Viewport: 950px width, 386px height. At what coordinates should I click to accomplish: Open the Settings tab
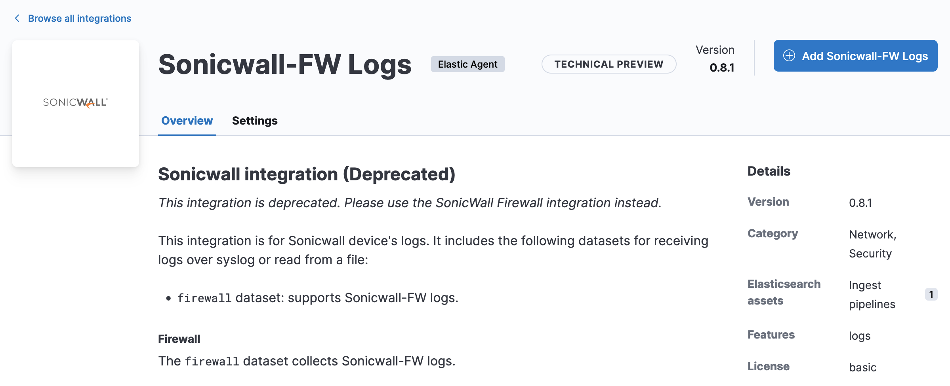pos(255,121)
